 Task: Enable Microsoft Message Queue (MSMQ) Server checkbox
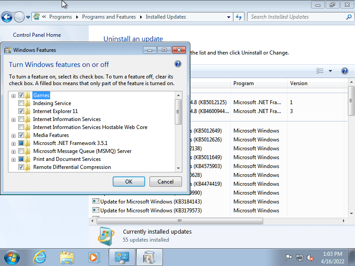click(21, 151)
